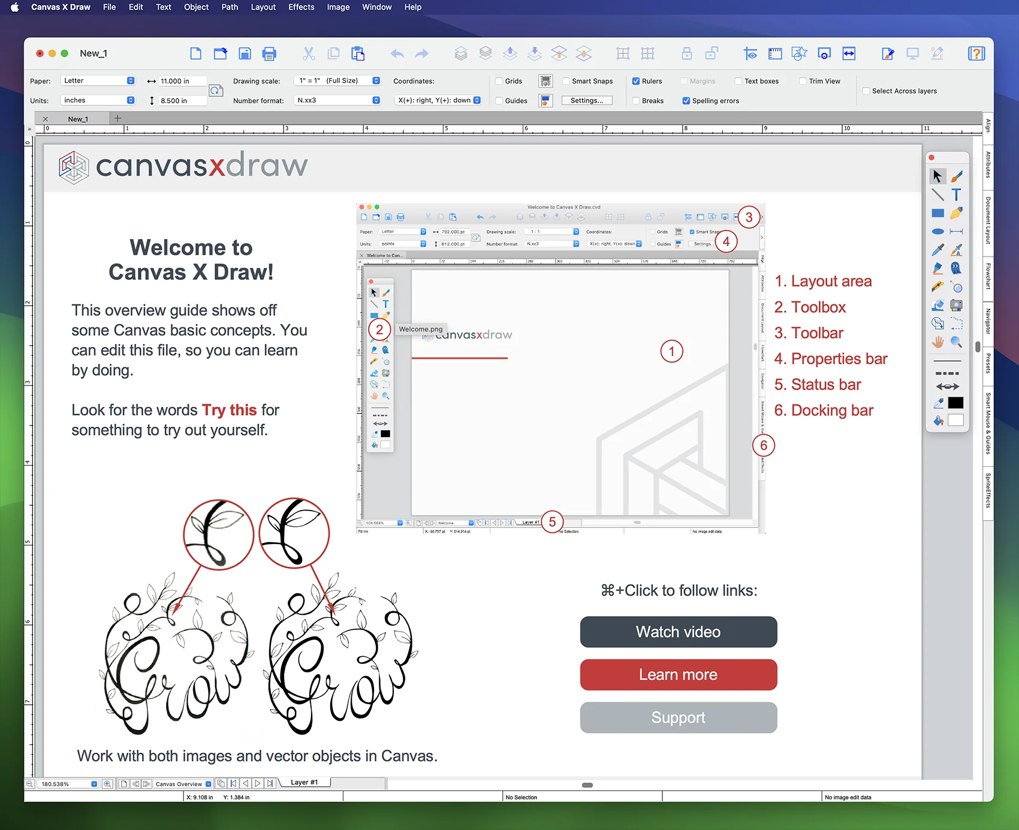Click the Watch video button
Screen dimensions: 1019x830
[679, 632]
